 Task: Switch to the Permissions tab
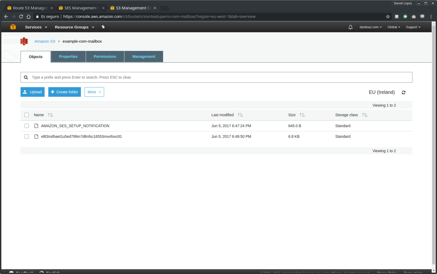tap(105, 57)
